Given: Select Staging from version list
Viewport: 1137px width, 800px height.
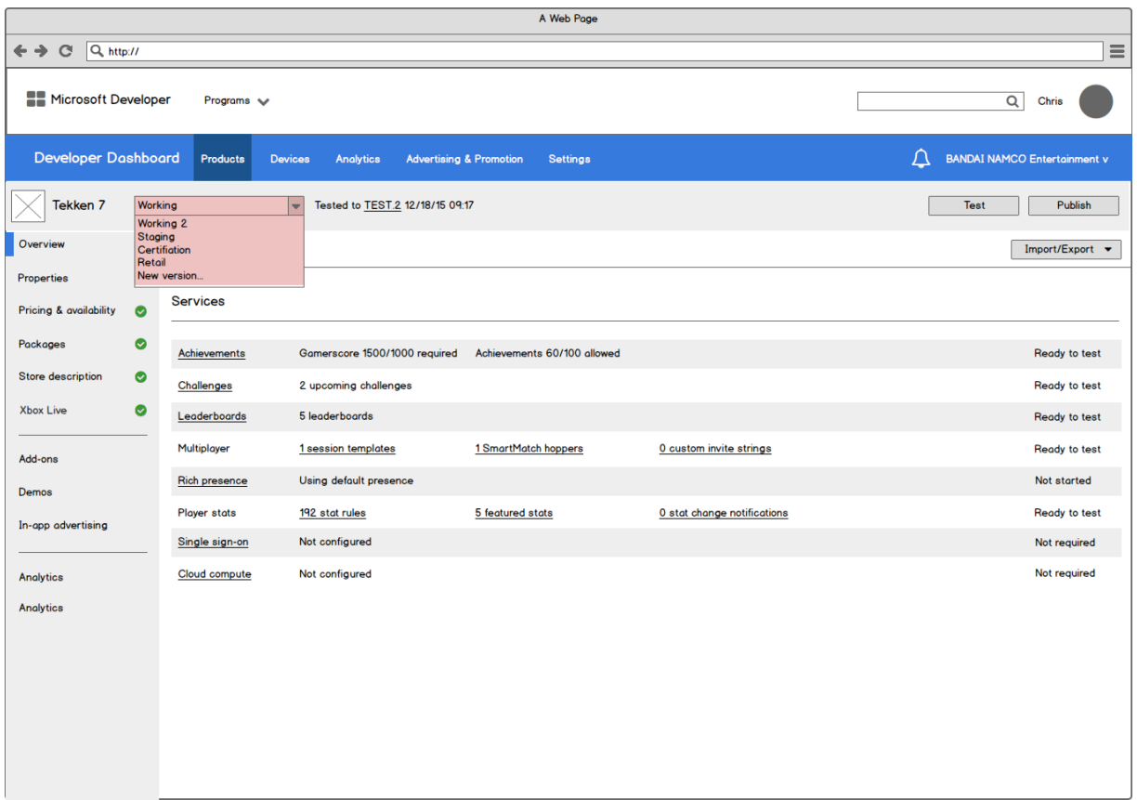Looking at the screenshot, I should click(x=156, y=237).
